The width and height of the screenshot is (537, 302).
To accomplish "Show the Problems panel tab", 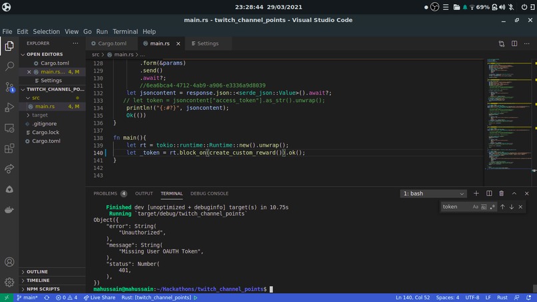I will tap(110, 194).
